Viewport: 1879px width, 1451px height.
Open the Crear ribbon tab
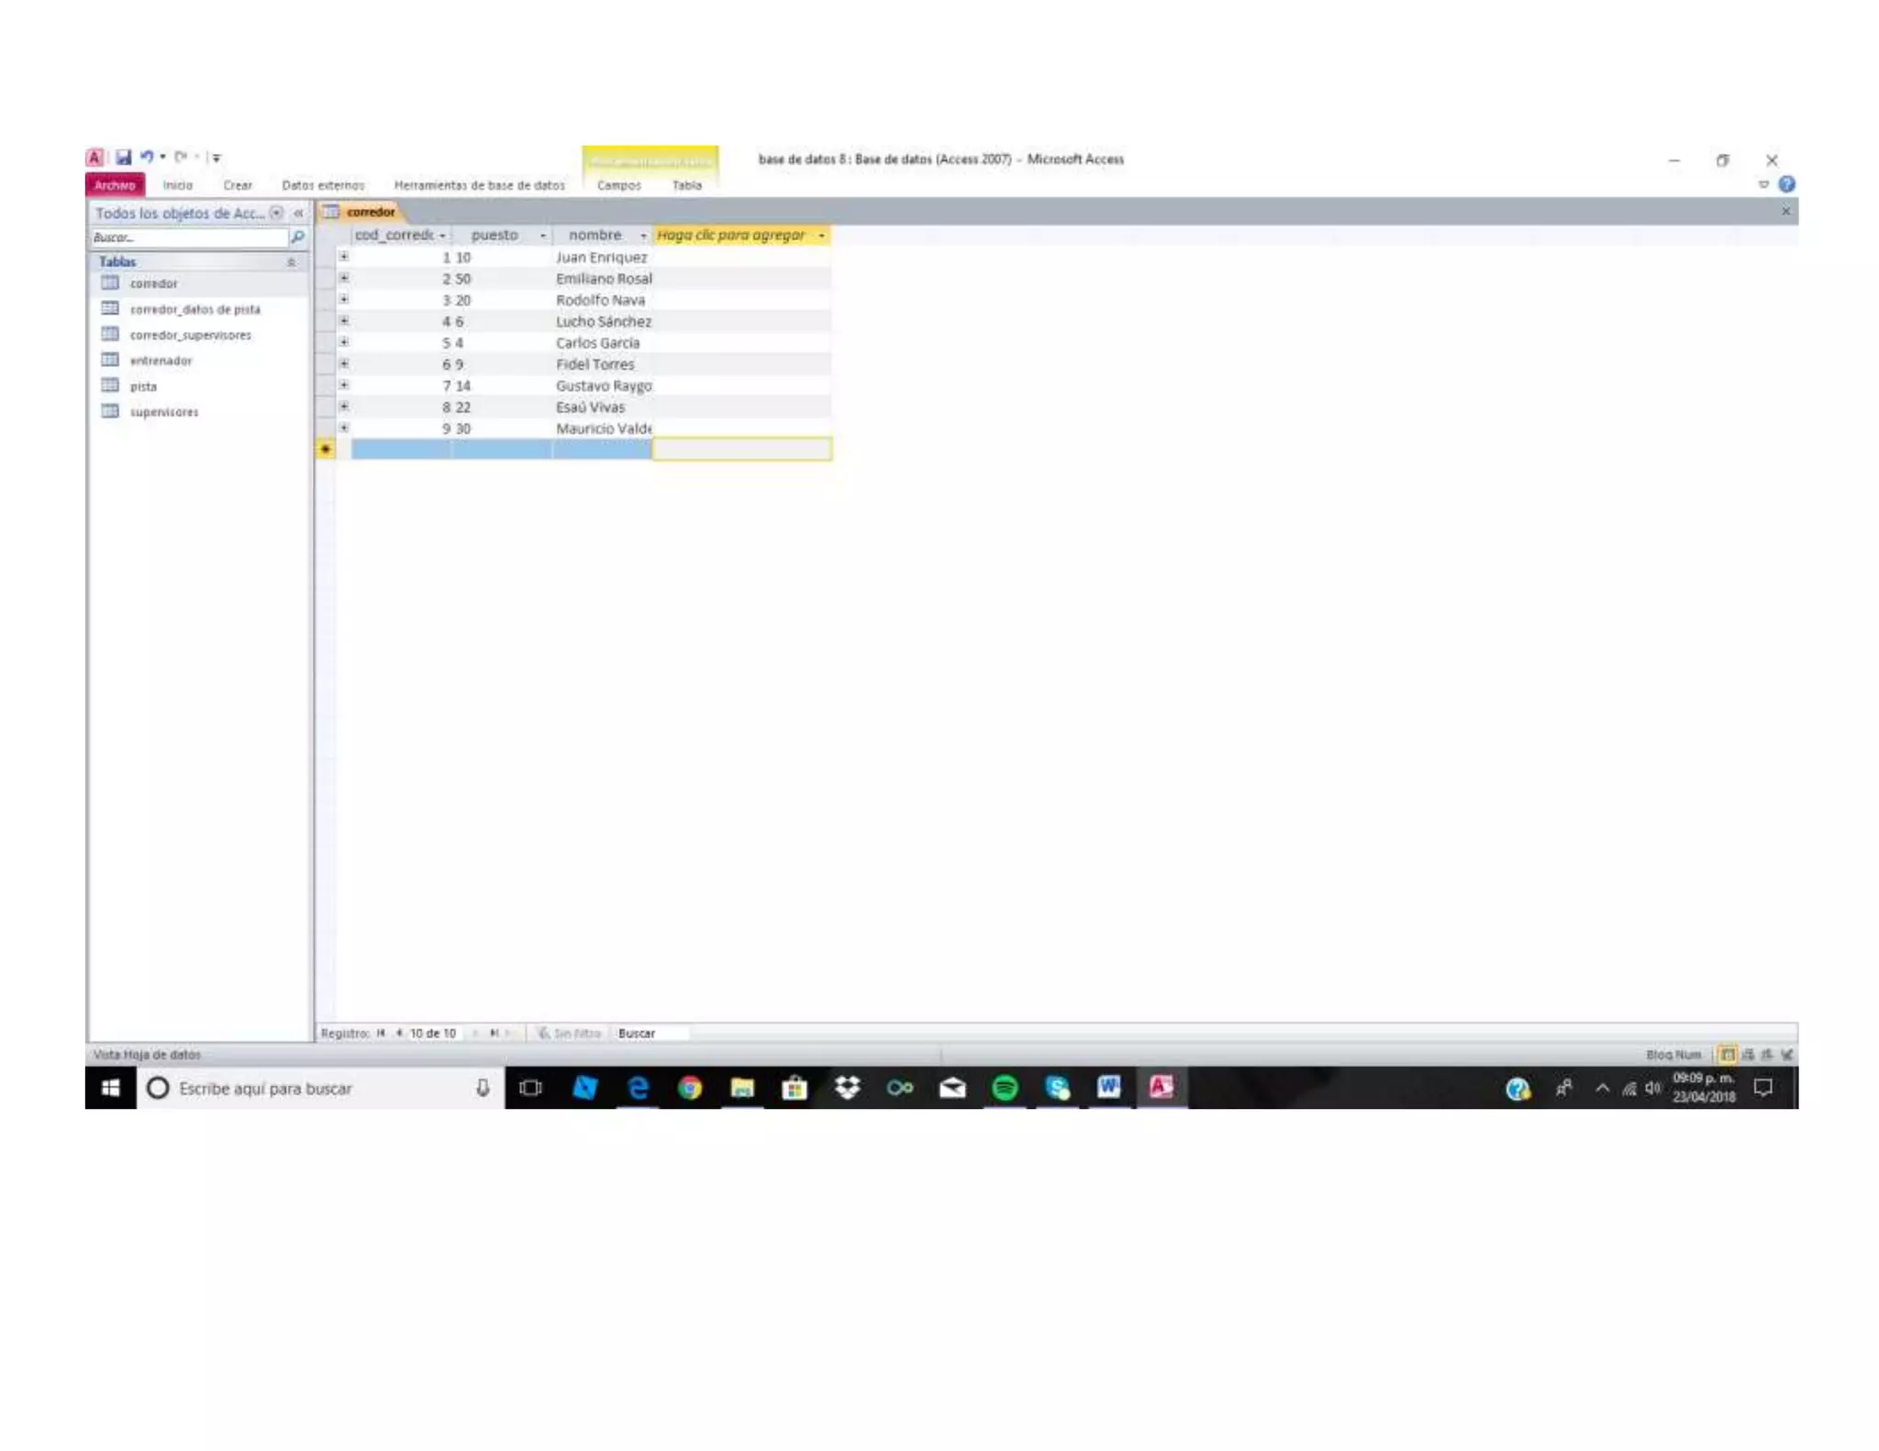click(238, 185)
